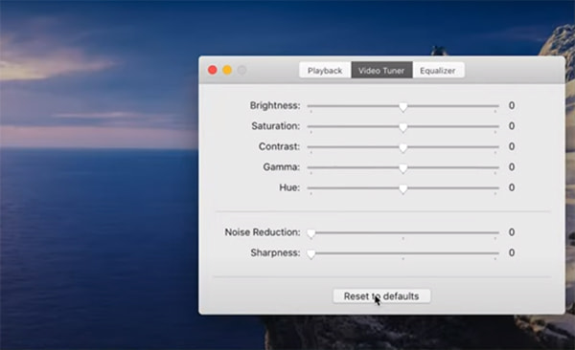Viewport: 575px width, 350px height.
Task: Click the Saturation label
Action: pyautogui.click(x=276, y=126)
